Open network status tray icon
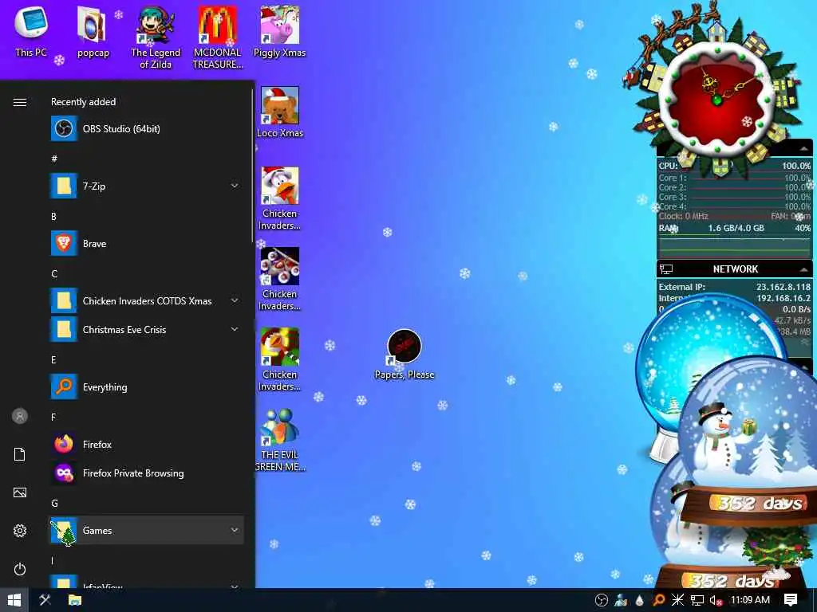The image size is (817, 612). pyautogui.click(x=697, y=600)
